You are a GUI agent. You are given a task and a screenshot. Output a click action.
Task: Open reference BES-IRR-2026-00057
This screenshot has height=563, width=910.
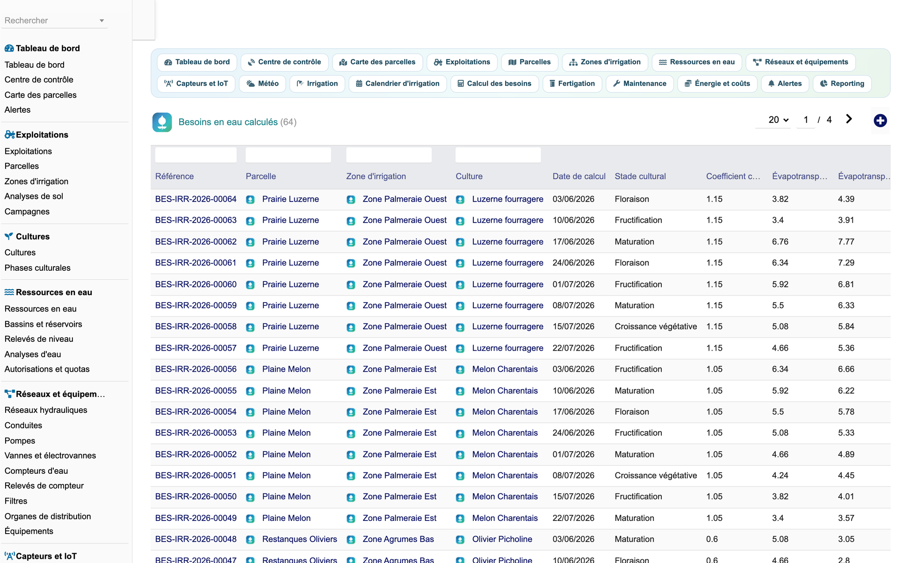196,348
